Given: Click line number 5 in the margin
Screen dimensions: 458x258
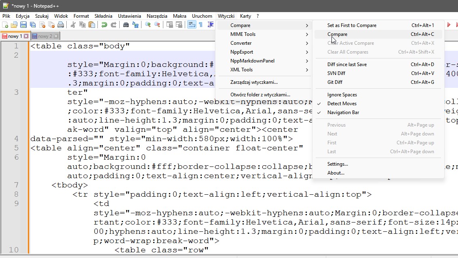Looking at the screenshot, I should point(16,148).
